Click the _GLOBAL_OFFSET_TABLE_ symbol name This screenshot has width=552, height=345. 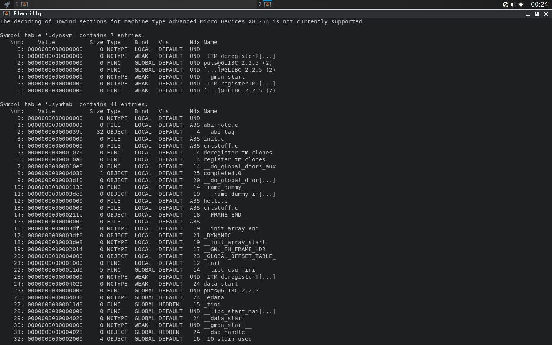[x=240, y=256]
